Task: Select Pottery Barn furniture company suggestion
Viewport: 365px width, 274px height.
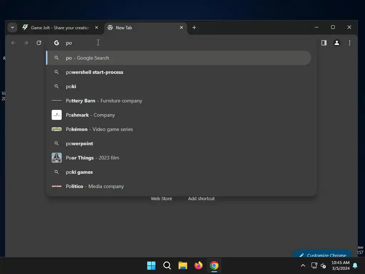Action: tap(179, 101)
